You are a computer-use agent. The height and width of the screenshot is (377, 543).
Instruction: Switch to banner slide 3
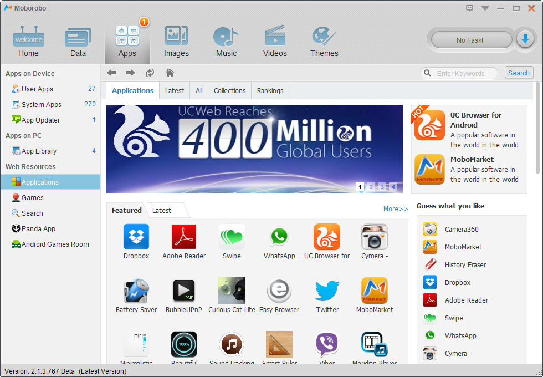382,187
